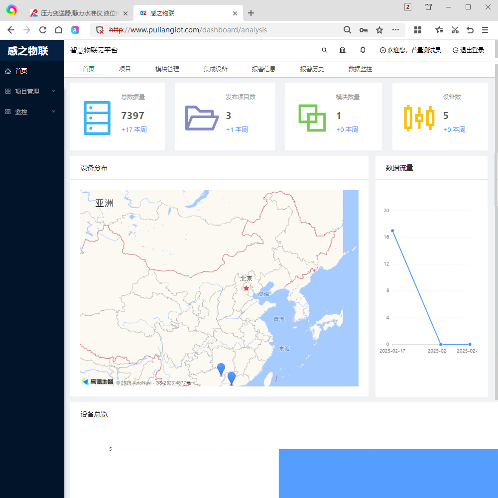
Task: Expand the 项目管理 sidebar menu
Action: 30,92
